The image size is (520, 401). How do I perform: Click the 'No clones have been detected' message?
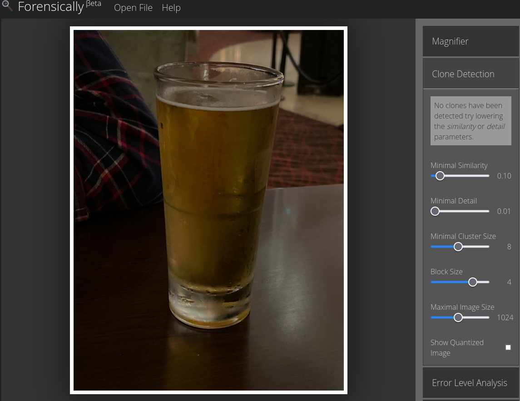click(x=470, y=121)
